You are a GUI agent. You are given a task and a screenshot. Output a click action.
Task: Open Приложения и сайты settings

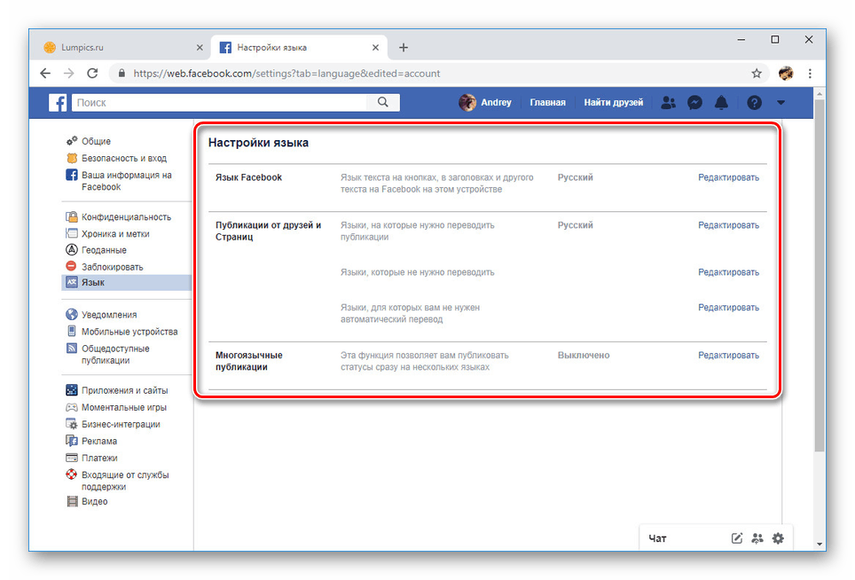[124, 390]
